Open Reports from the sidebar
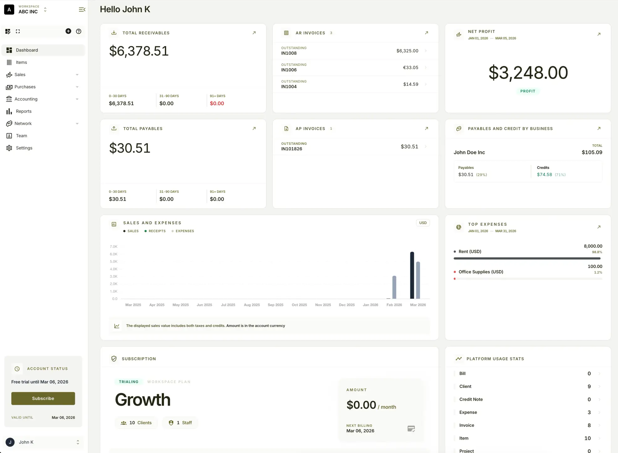Image resolution: width=618 pixels, height=453 pixels. coord(23,111)
